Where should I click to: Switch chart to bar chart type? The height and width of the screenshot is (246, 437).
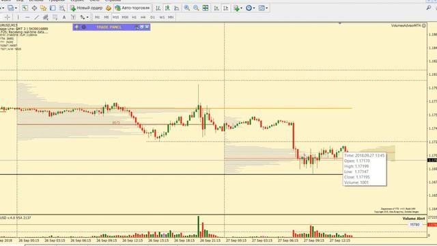click(x=158, y=8)
